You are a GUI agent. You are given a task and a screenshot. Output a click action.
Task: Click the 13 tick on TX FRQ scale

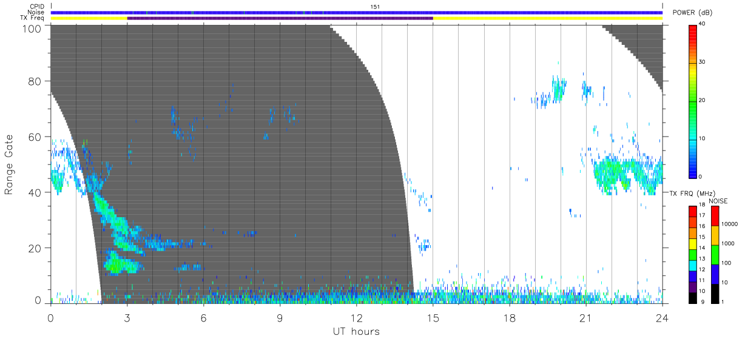click(701, 258)
